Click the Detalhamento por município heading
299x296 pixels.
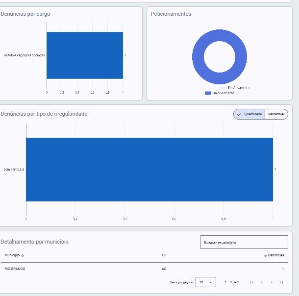click(x=34, y=242)
